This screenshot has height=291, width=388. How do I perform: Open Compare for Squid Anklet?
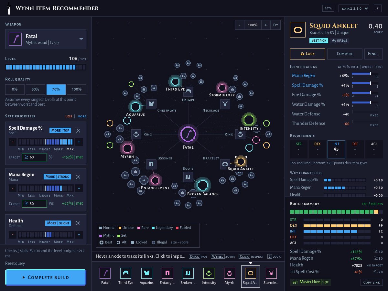(345, 54)
